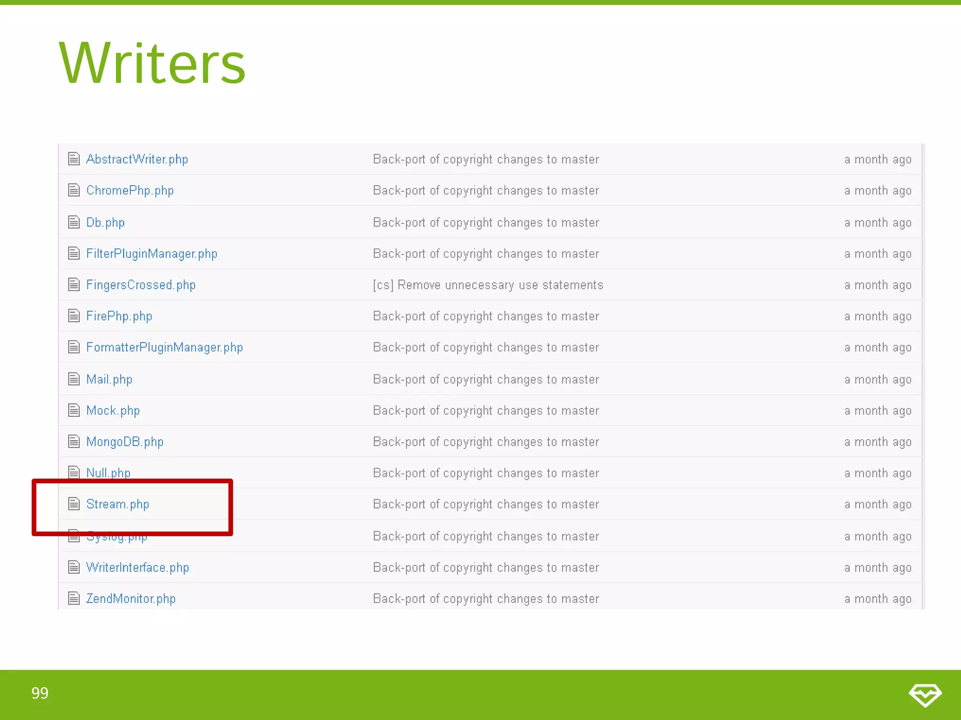Open the FingersCrossed.php file link
The height and width of the screenshot is (720, 961).
(141, 285)
